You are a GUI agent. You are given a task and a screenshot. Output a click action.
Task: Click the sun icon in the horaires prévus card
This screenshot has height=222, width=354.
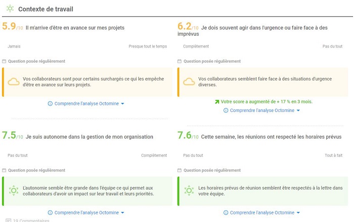(x=189, y=190)
